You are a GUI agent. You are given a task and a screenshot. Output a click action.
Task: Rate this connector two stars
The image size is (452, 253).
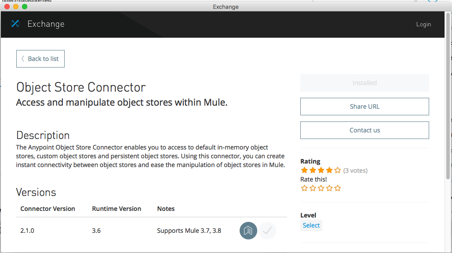313,188
